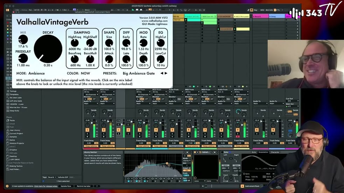Open Main Out 1/2 dropdown
This screenshot has width=344, height=193.
point(292,106)
